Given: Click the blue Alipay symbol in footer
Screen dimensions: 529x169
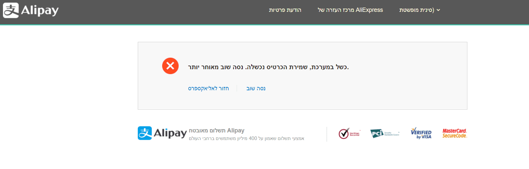Looking at the screenshot, I should [145, 133].
